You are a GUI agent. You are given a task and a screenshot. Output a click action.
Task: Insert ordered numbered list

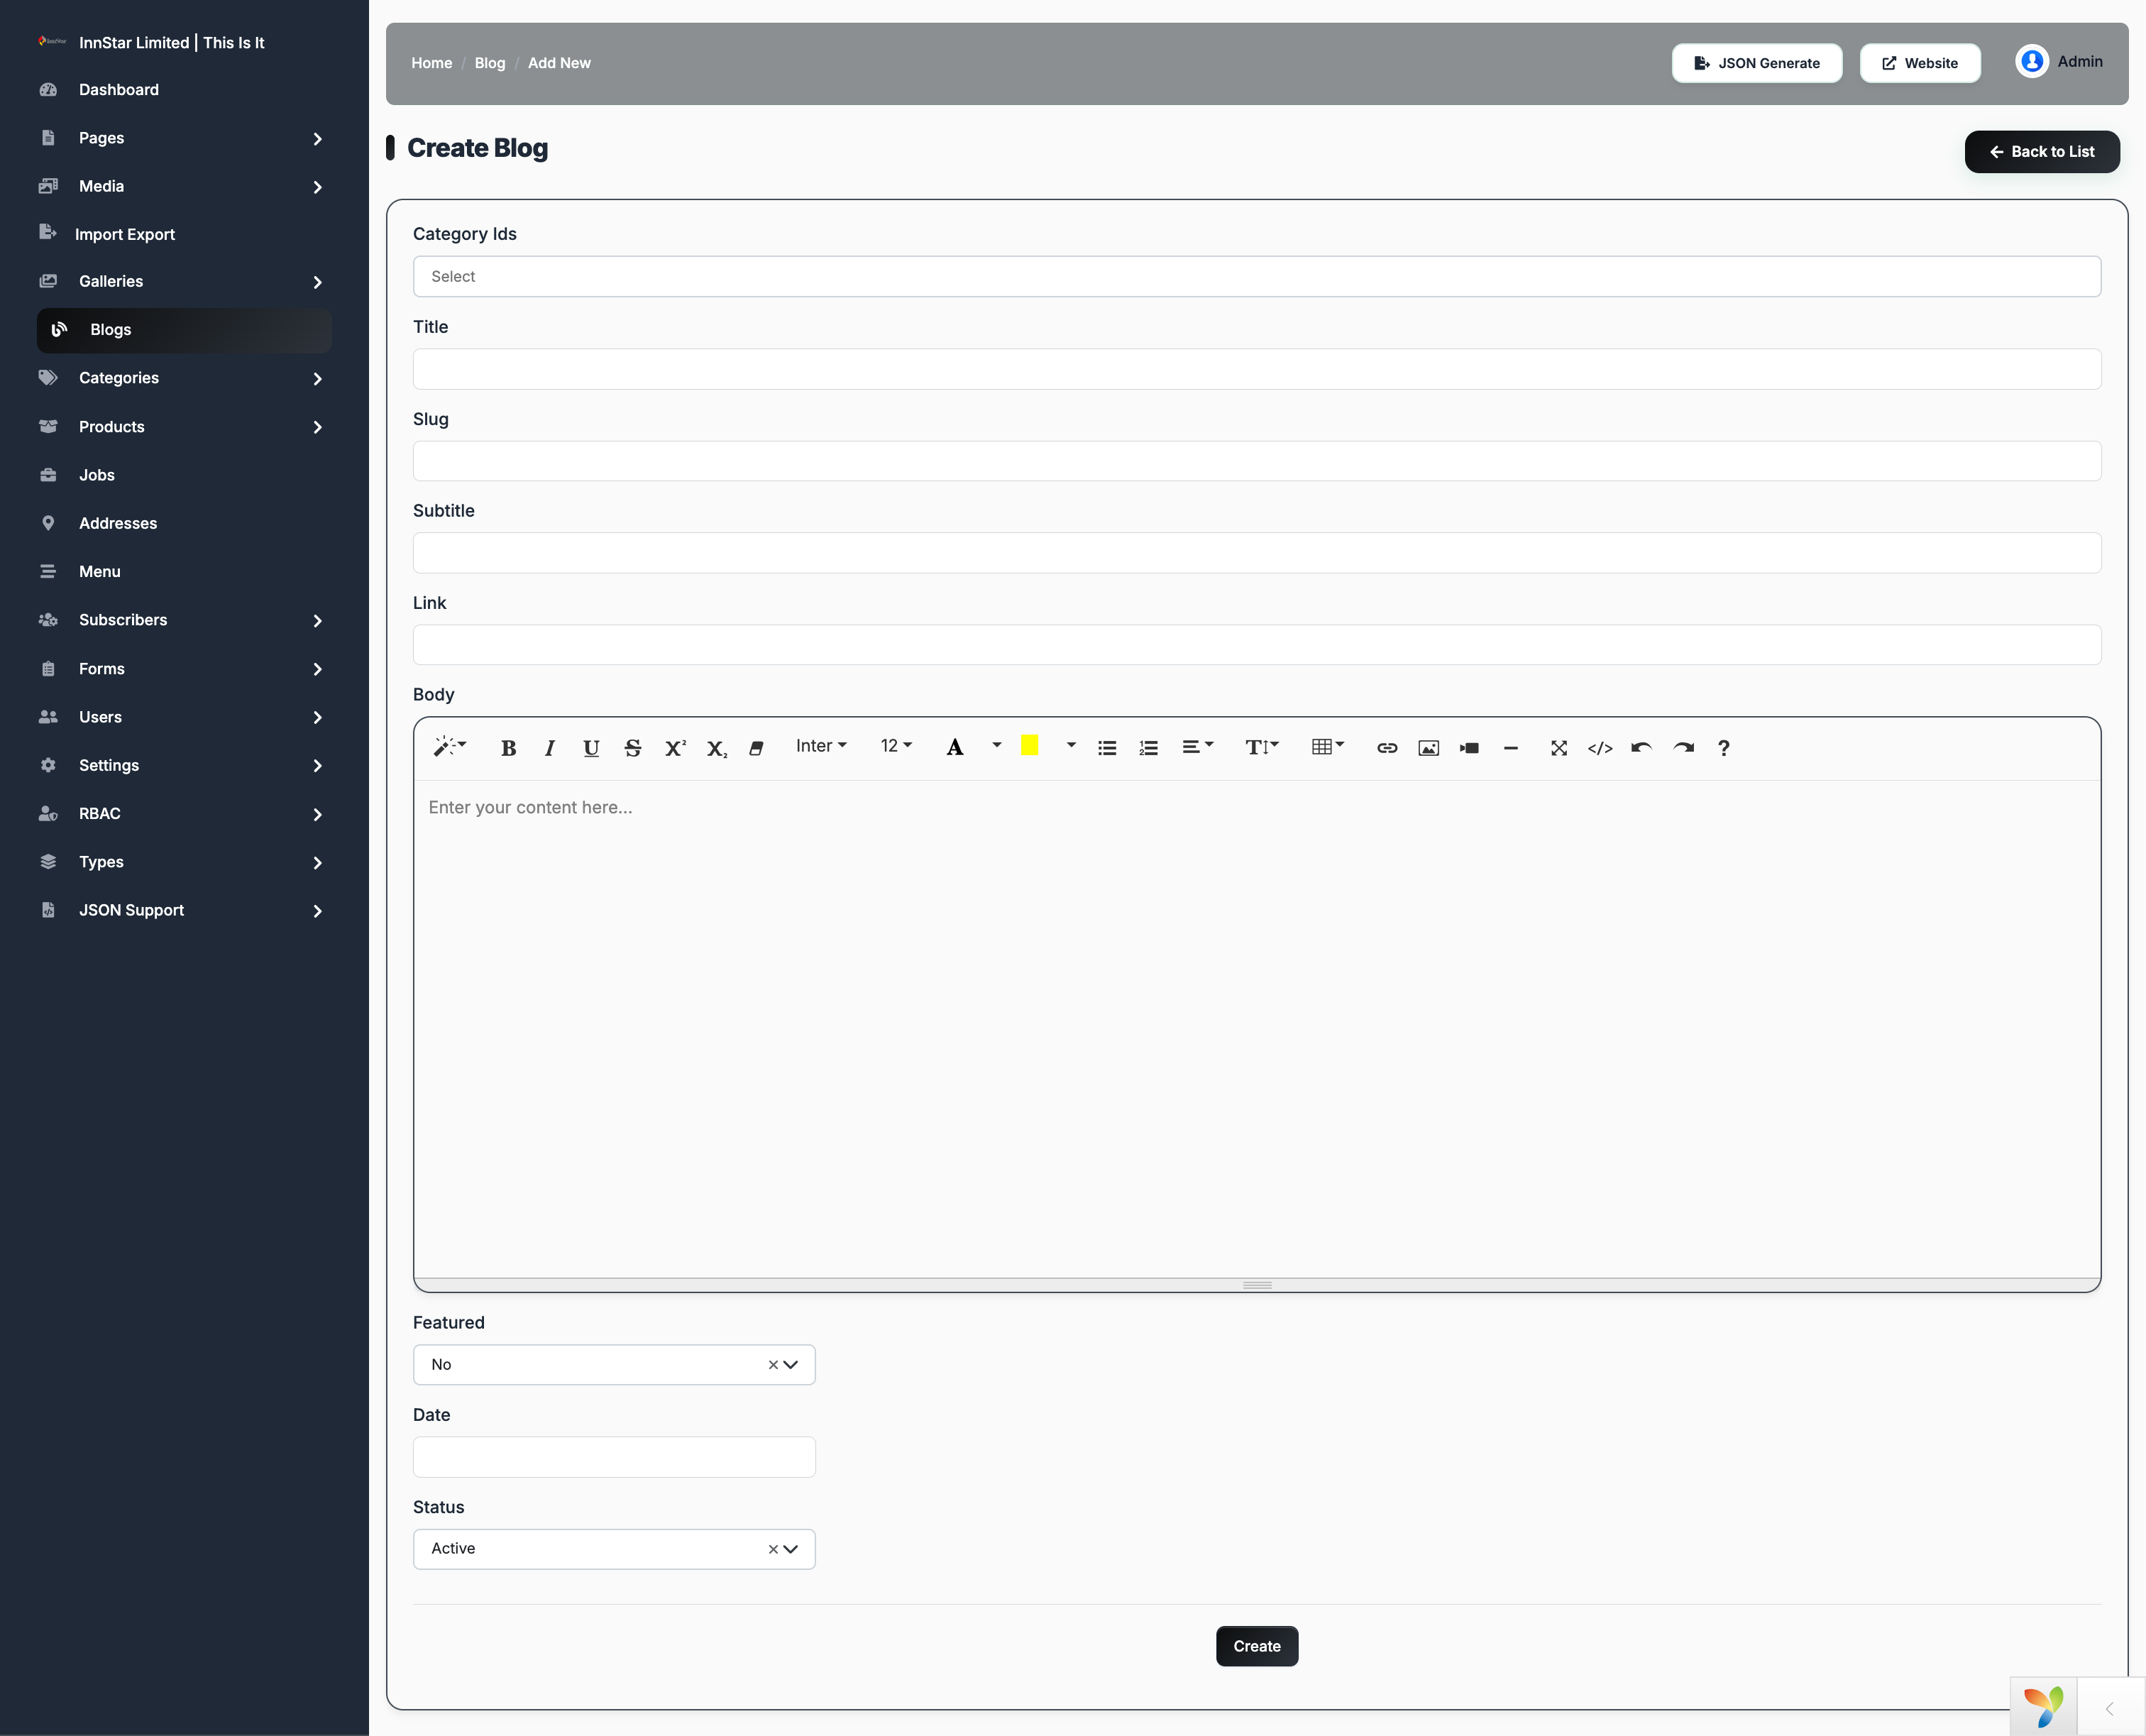point(1148,748)
